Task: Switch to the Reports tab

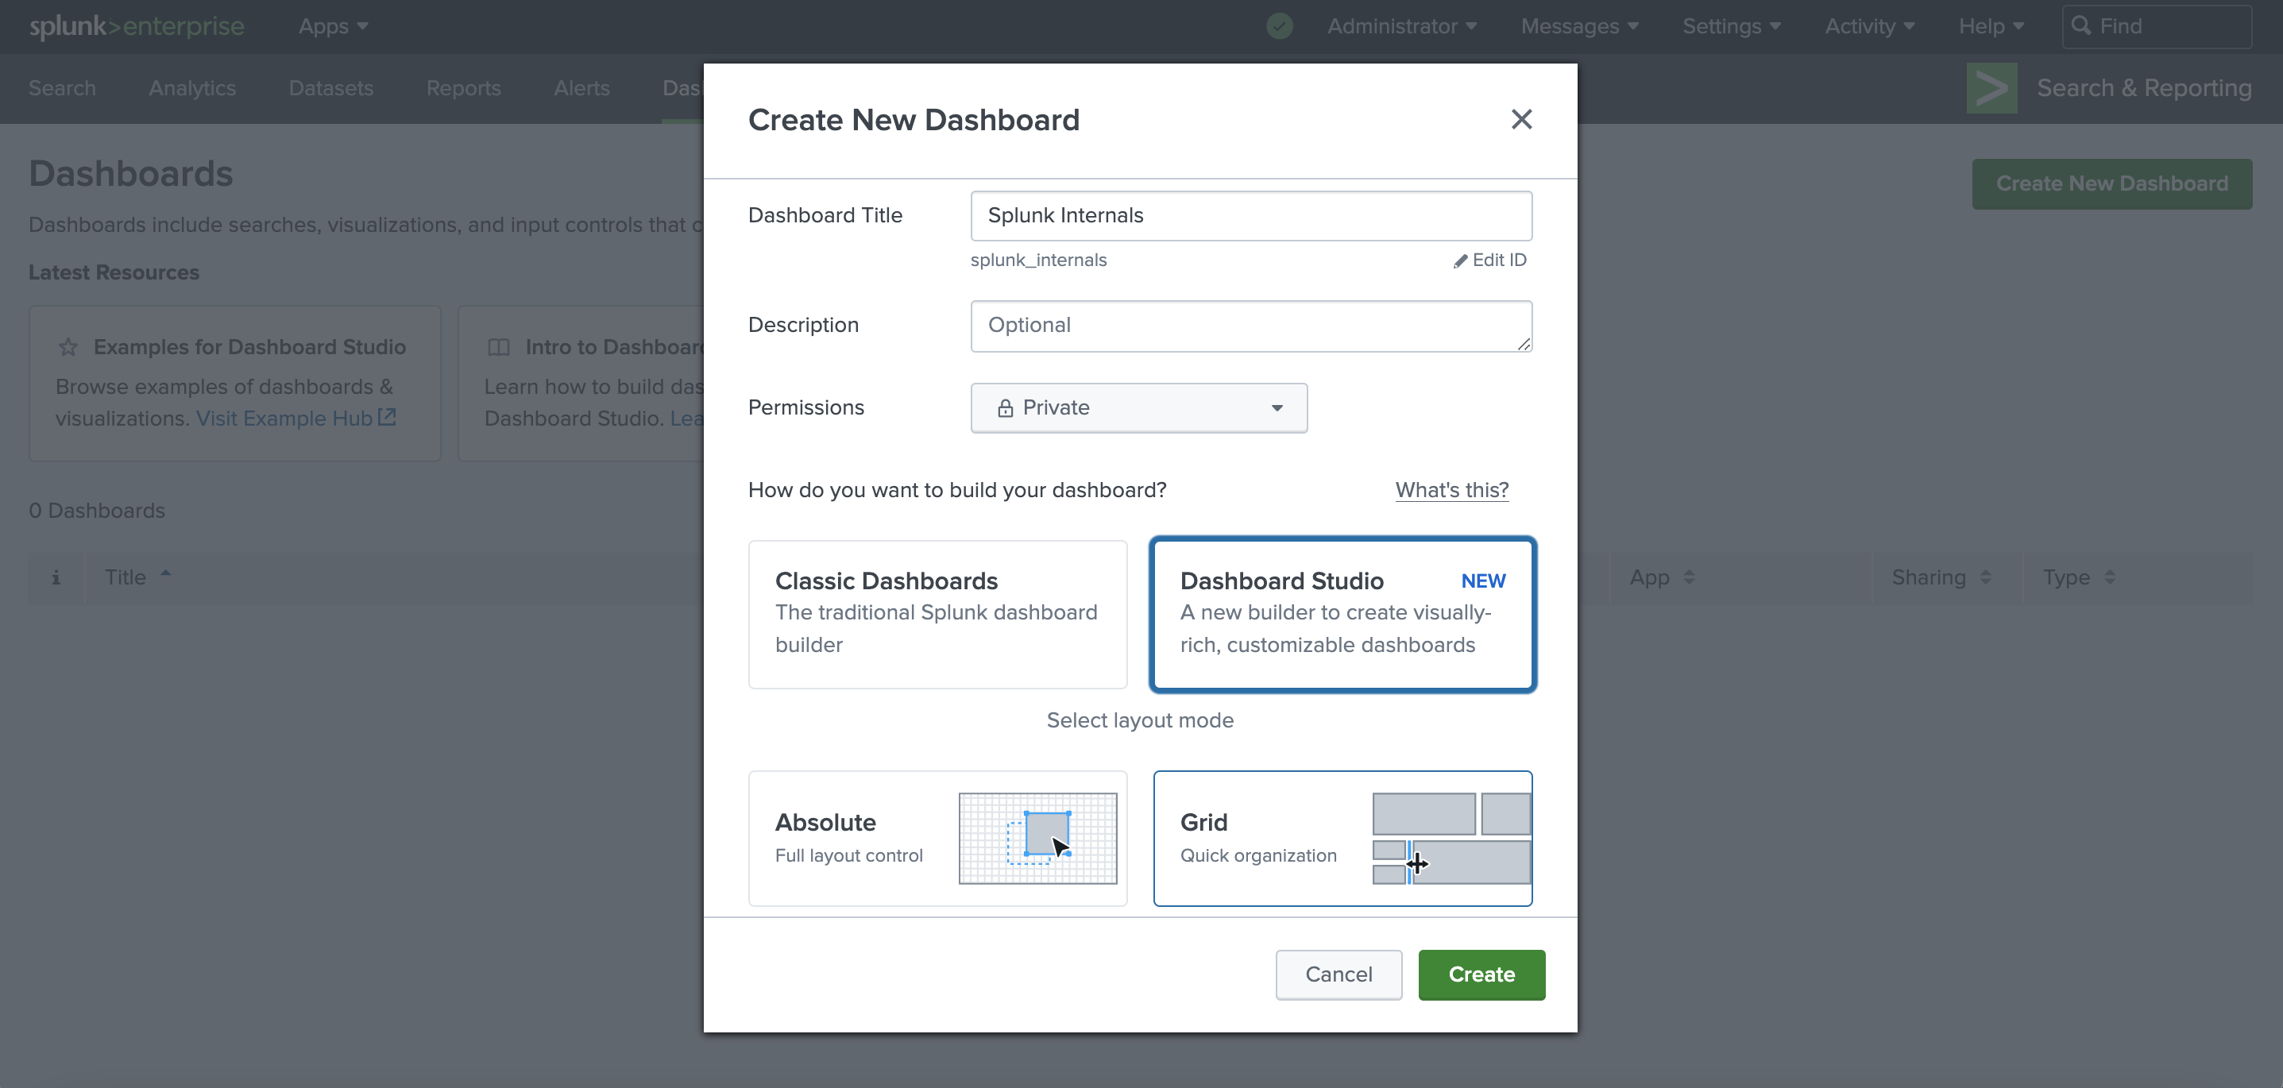Action: 464,87
